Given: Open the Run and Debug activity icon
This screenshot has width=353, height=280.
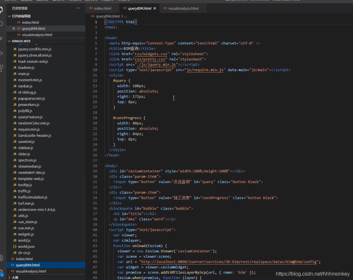Looking at the screenshot, I should coord(1,53).
